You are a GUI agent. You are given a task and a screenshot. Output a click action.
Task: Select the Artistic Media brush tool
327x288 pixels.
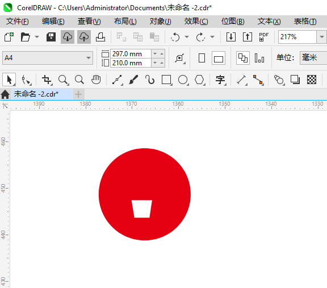(133, 80)
